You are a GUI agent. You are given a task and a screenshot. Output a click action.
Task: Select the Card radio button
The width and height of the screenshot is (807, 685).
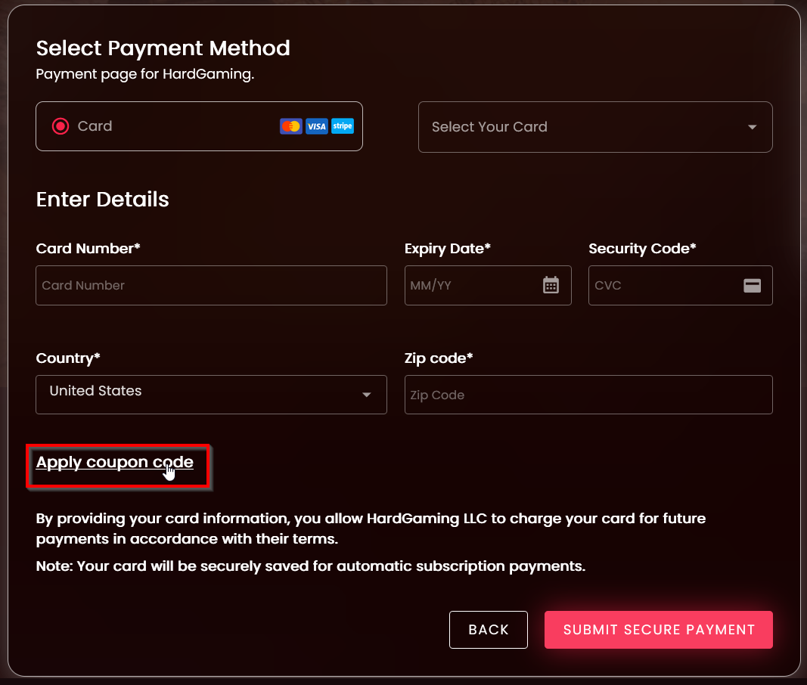(x=61, y=126)
